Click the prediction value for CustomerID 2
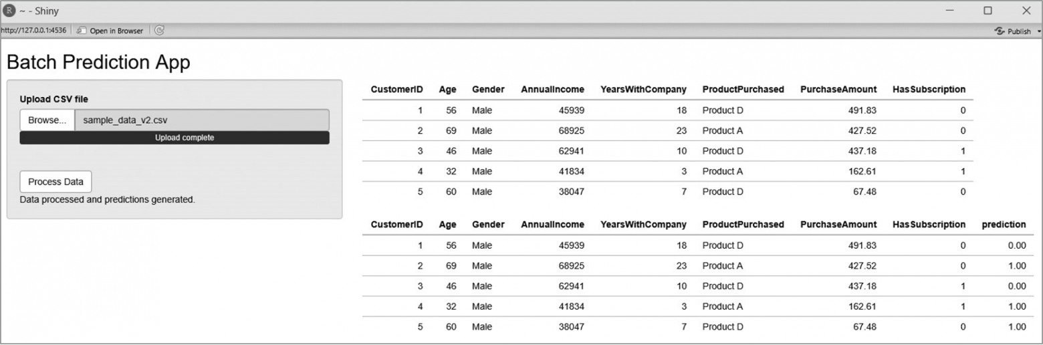Image resolution: width=1043 pixels, height=345 pixels. point(1016,265)
